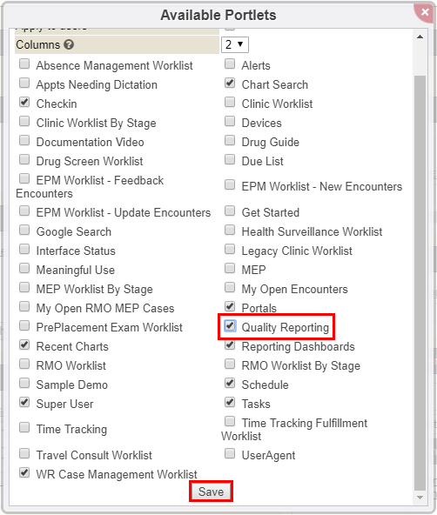
Task: Uncheck WR Case Management Worklist
Action: coord(24,472)
